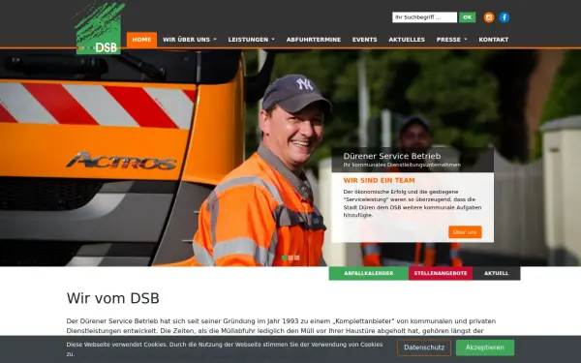Click the DSB logo
The height and width of the screenshot is (363, 581).
(98, 28)
